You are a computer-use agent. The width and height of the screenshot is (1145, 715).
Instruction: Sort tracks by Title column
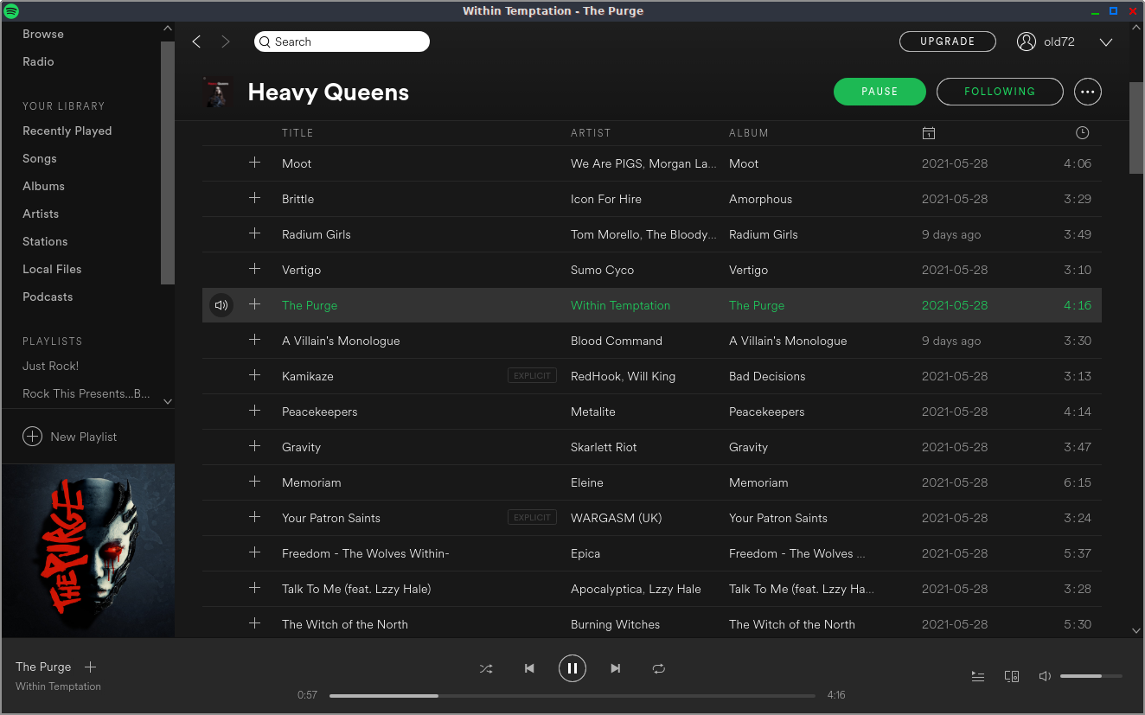click(297, 133)
